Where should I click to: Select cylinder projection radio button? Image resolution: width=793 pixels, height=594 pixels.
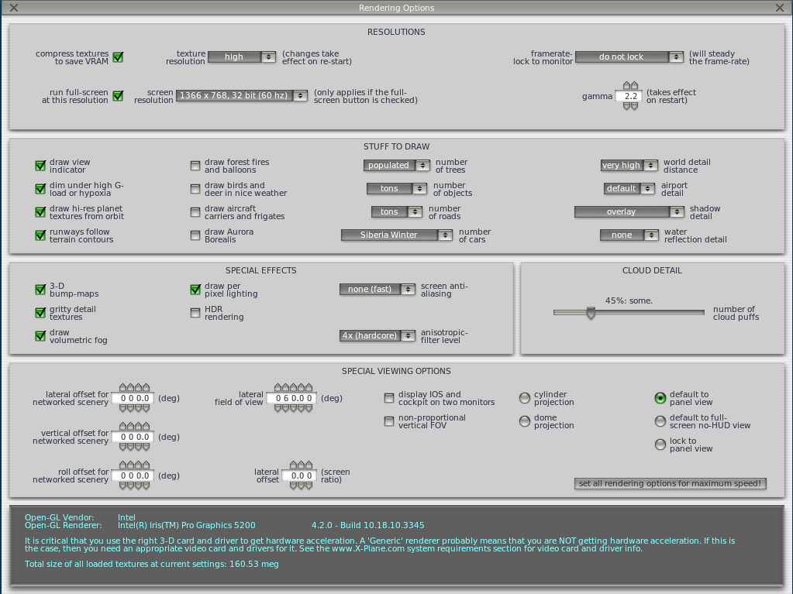[525, 398]
